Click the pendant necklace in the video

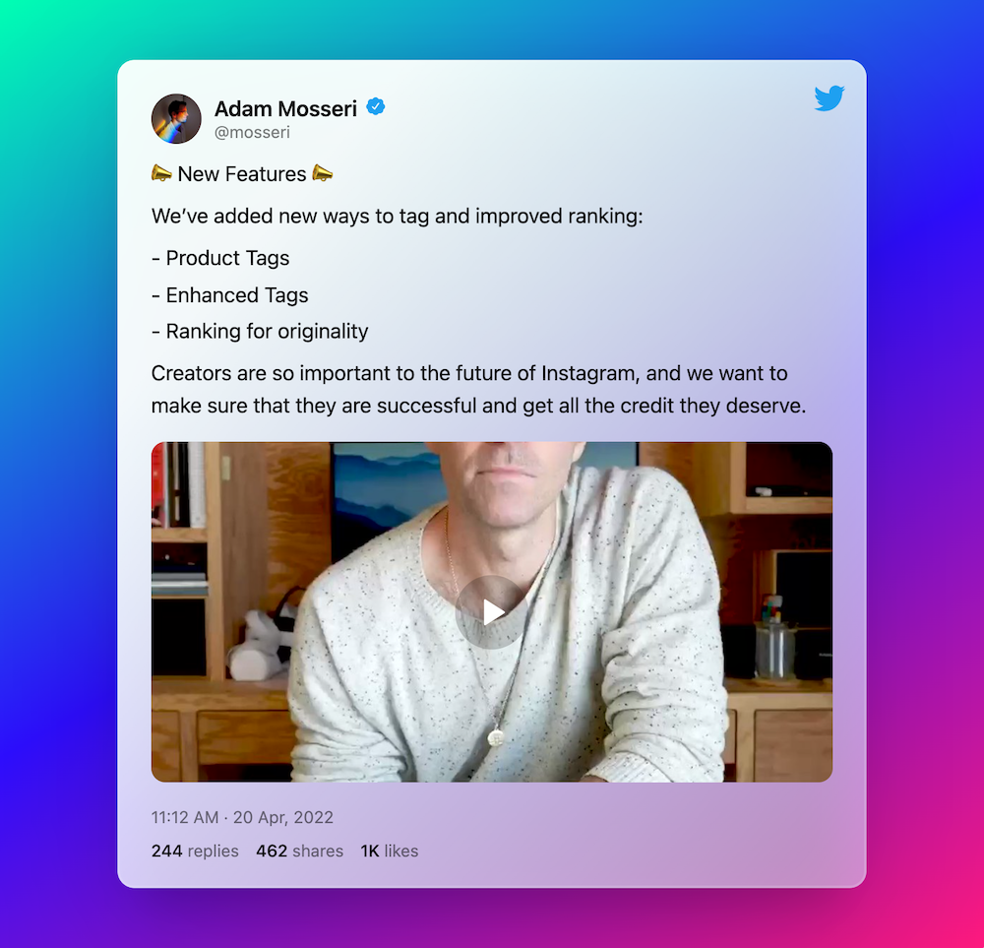click(x=496, y=736)
